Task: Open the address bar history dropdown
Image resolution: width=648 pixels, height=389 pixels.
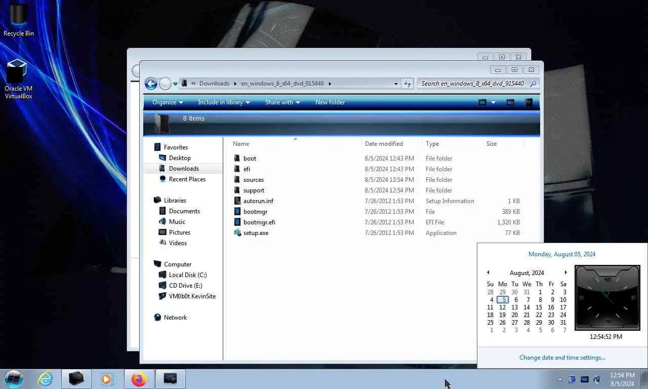Action: coord(396,84)
